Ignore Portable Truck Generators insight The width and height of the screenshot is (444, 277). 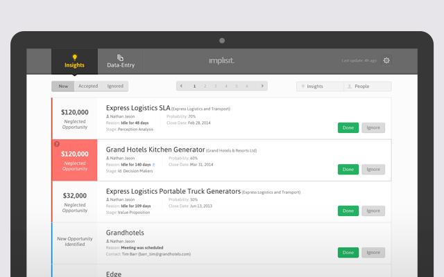tap(373, 211)
